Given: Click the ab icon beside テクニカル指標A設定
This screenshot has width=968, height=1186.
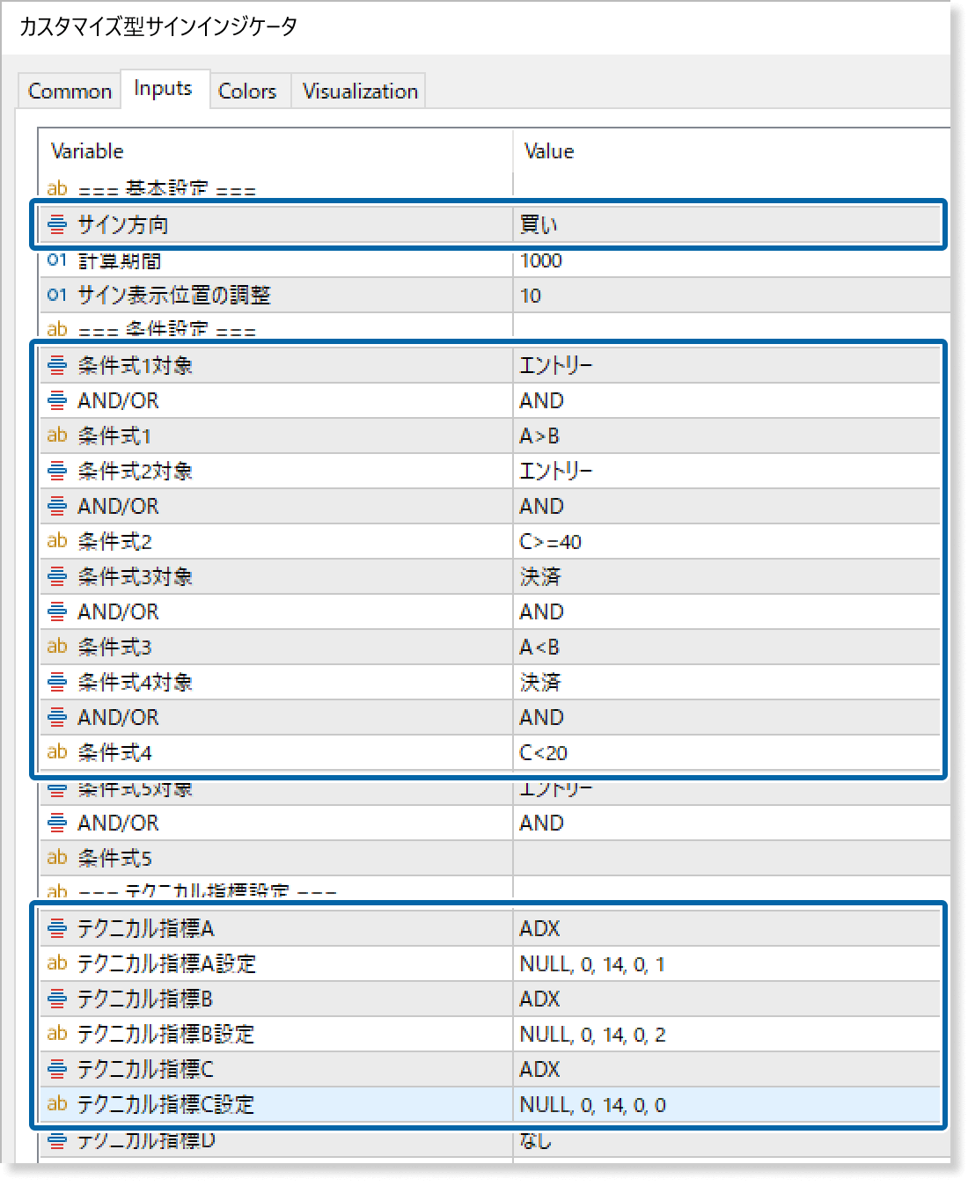Looking at the screenshot, I should coord(57,963).
